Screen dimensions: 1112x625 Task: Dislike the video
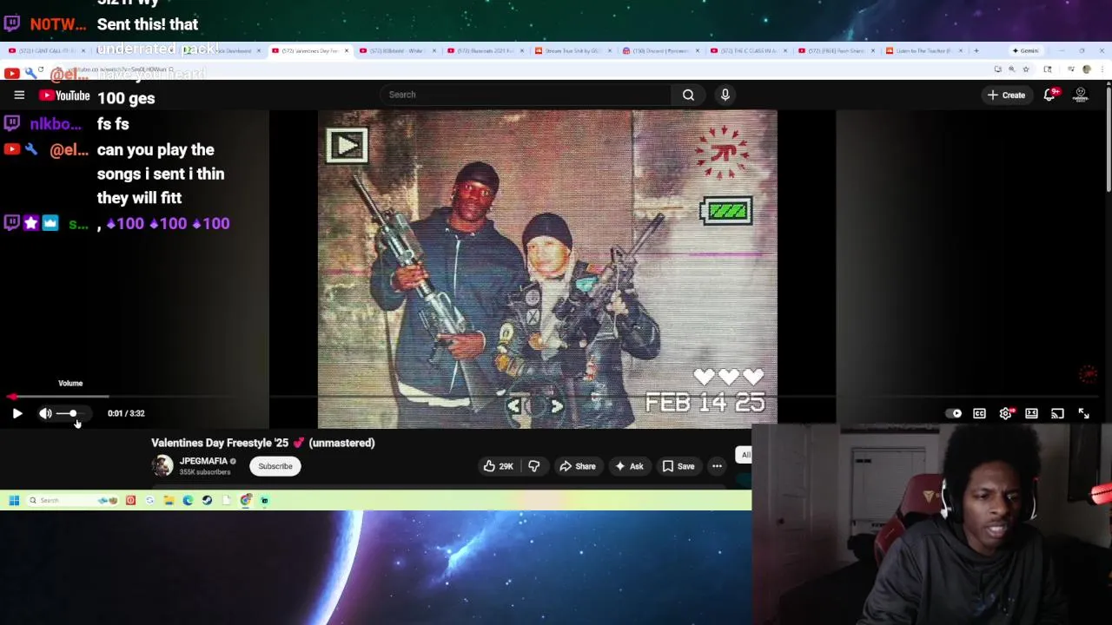(534, 466)
